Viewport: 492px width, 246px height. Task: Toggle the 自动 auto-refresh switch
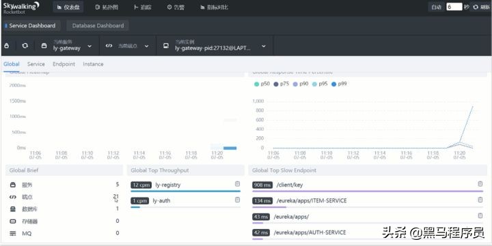click(436, 7)
